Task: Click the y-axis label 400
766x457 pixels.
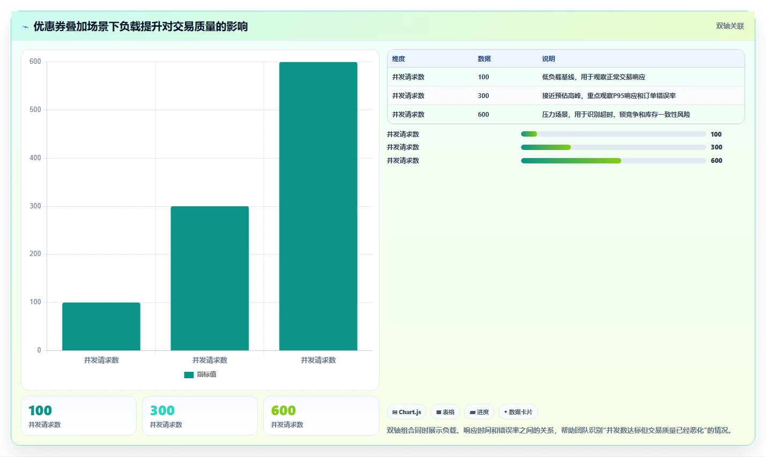Action: (35, 158)
